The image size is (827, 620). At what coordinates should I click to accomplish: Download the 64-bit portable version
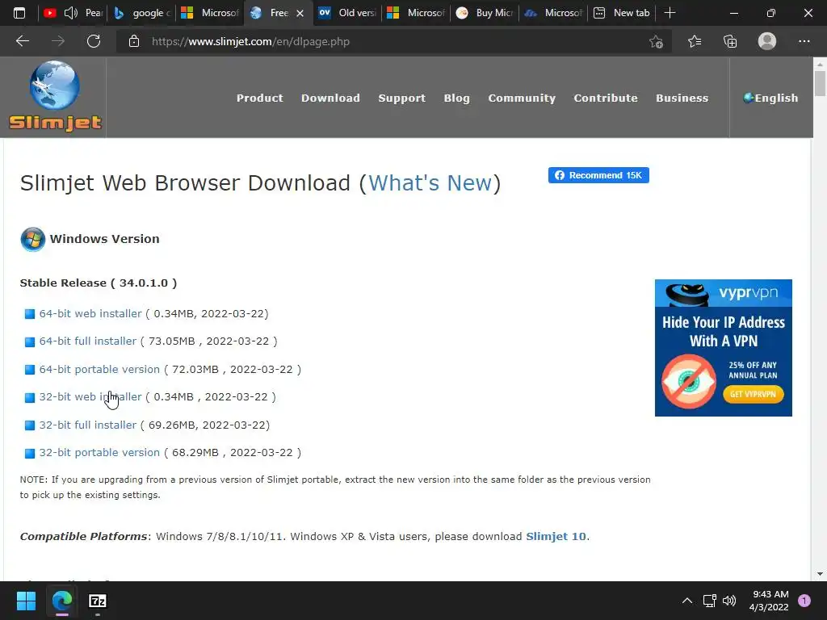pyautogui.click(x=99, y=369)
